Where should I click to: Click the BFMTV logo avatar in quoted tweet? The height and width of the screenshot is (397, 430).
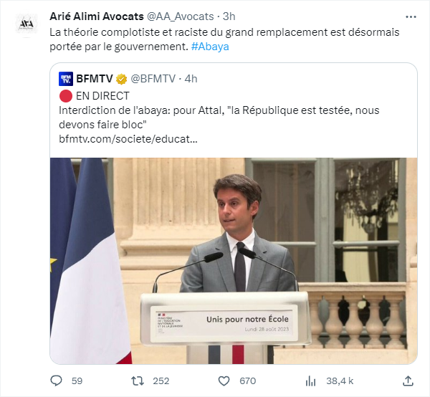point(66,79)
